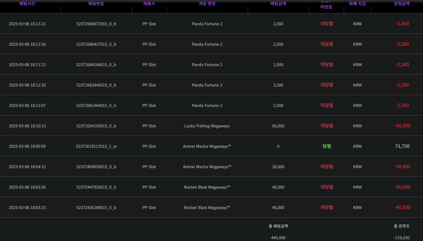Select the 60,000 bet amount
Image resolution: width=423 pixels, height=241 pixels.
[x=278, y=126]
